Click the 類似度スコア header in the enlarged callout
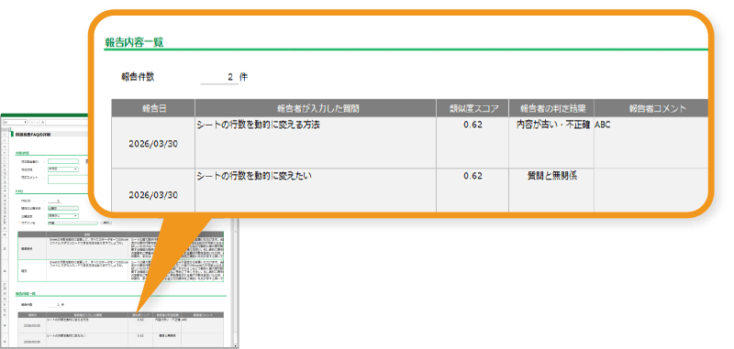734x349 pixels. (473, 108)
